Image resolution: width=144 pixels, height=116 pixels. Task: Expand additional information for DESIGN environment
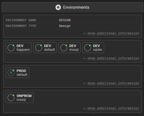pyautogui.click(x=113, y=33)
